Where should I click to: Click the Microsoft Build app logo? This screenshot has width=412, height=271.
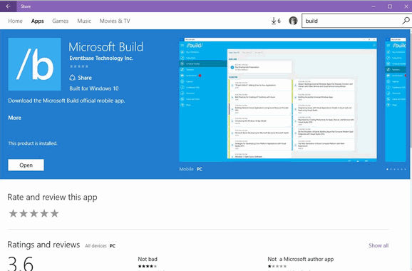34,64
